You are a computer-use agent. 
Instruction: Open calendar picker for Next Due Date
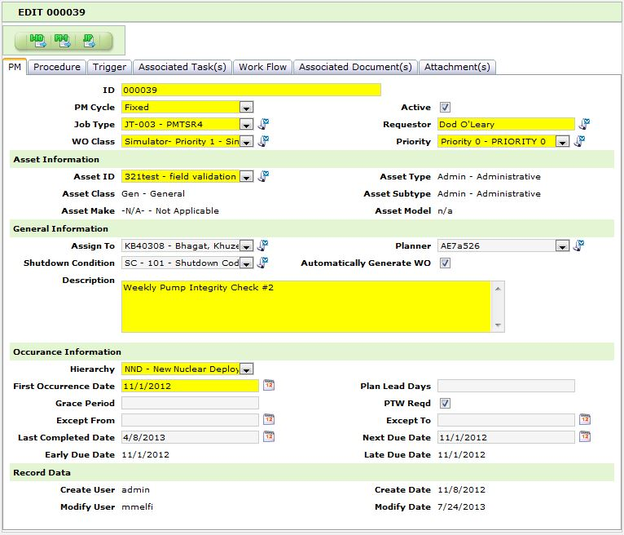(x=584, y=437)
